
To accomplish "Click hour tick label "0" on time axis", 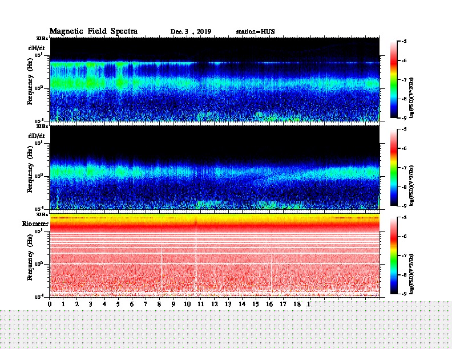I will [50, 304].
